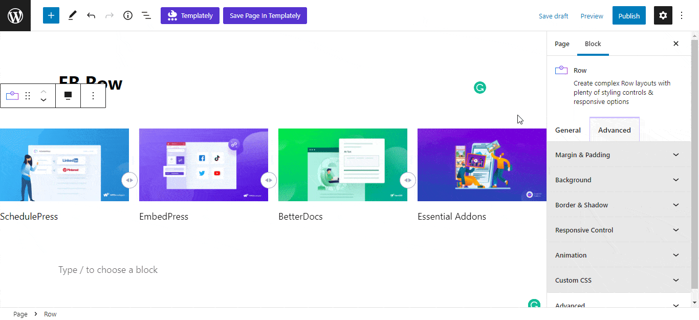Click the column resize handle after SchedulePress
The image size is (699, 320).
(x=129, y=180)
